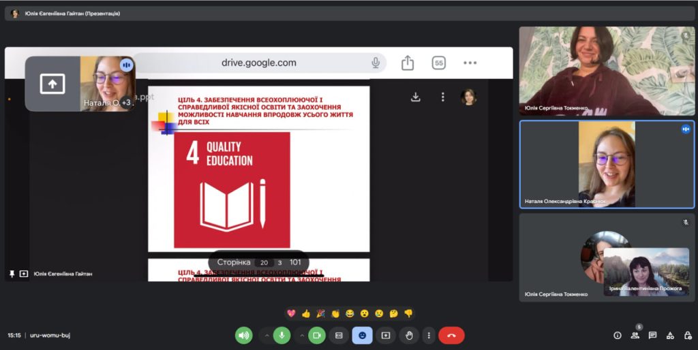The height and width of the screenshot is (350, 698).
Task: Open the chat with everyone panel
Action: pyautogui.click(x=653, y=335)
